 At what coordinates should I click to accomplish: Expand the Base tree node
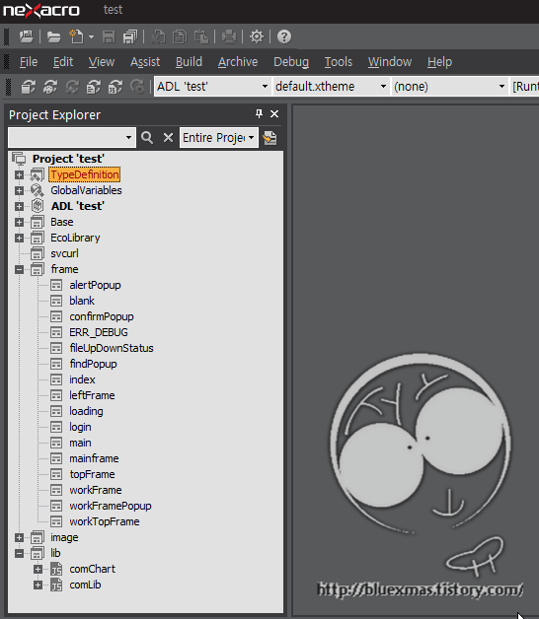pos(19,222)
